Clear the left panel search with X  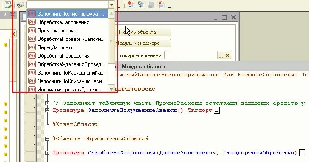pos(13,34)
